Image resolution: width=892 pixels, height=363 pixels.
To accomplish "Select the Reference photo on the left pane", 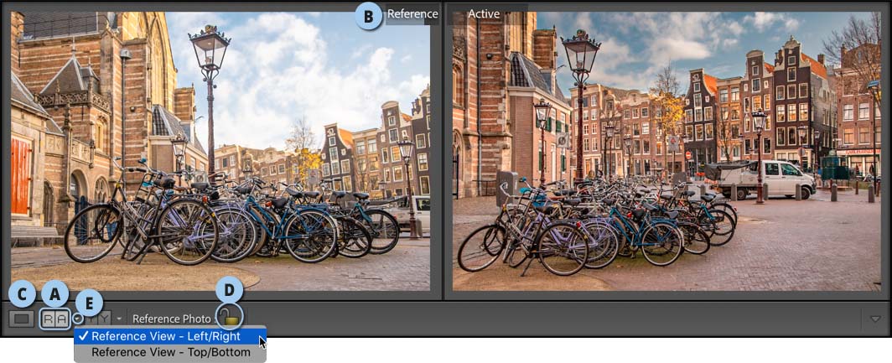I will [x=220, y=152].
